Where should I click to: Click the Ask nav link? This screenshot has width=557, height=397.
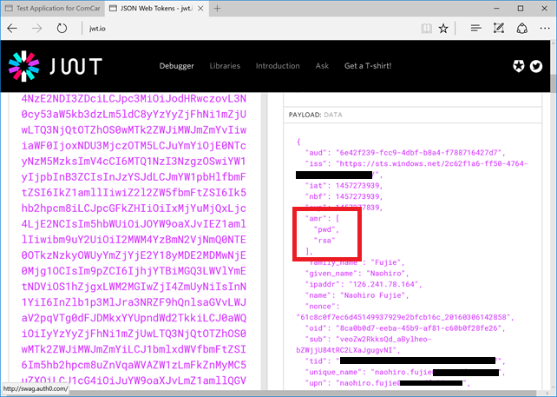tap(322, 66)
